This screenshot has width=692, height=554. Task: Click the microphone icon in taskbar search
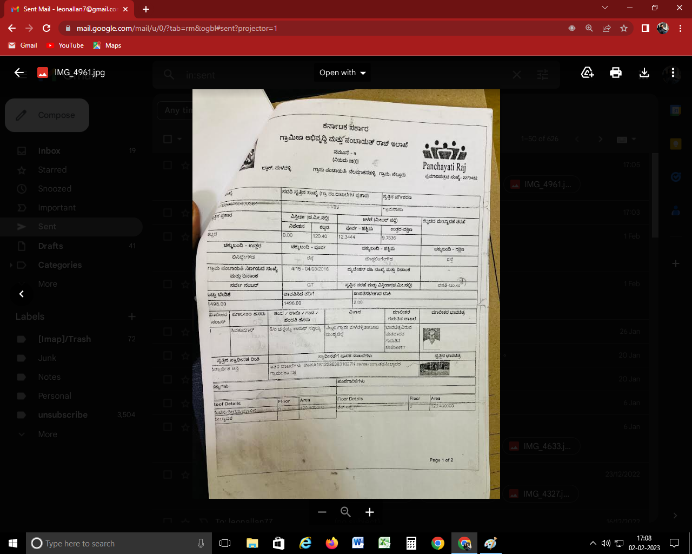(x=201, y=543)
